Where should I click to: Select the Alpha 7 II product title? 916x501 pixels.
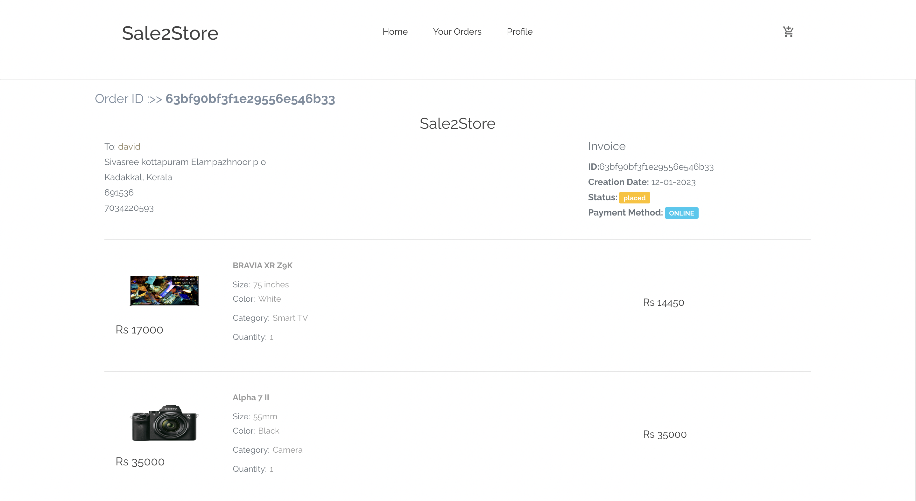tap(251, 397)
